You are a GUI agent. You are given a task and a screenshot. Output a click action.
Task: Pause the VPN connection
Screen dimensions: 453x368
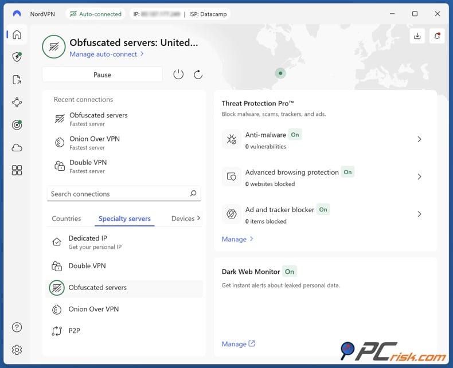(102, 75)
